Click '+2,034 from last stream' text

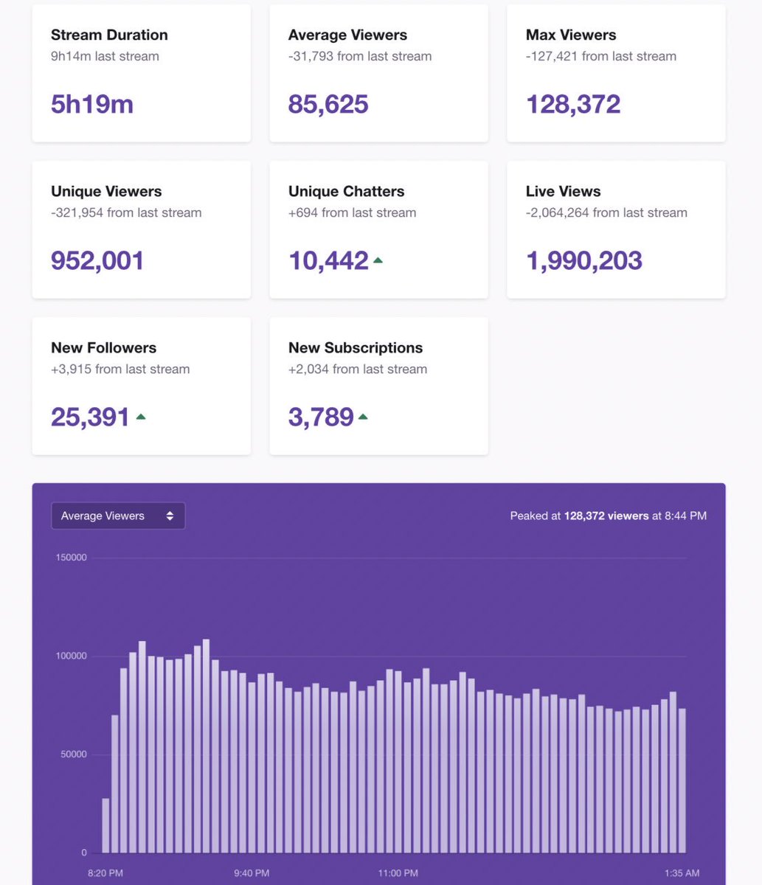358,369
